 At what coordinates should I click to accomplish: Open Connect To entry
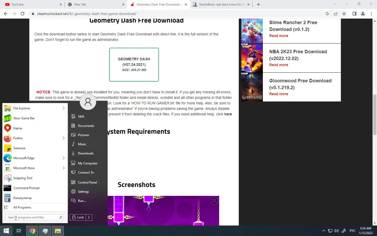[x=88, y=173]
